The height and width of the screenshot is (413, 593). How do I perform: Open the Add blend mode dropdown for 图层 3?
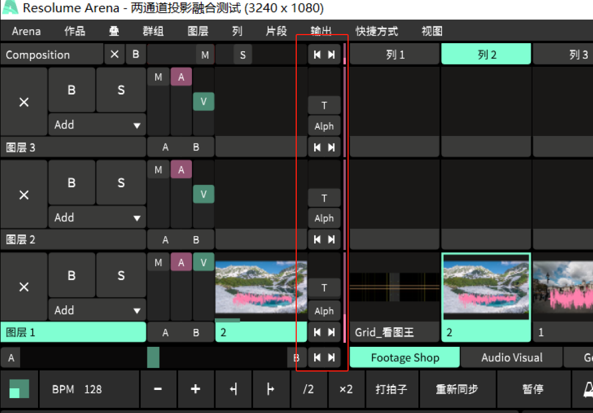coord(97,125)
